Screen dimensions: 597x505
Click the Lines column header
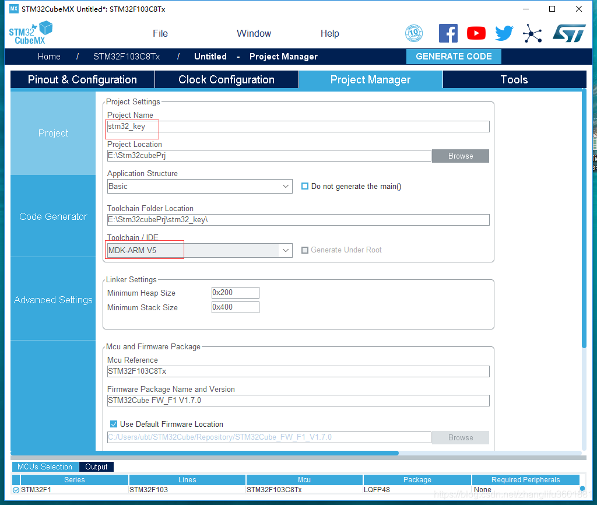pos(187,480)
